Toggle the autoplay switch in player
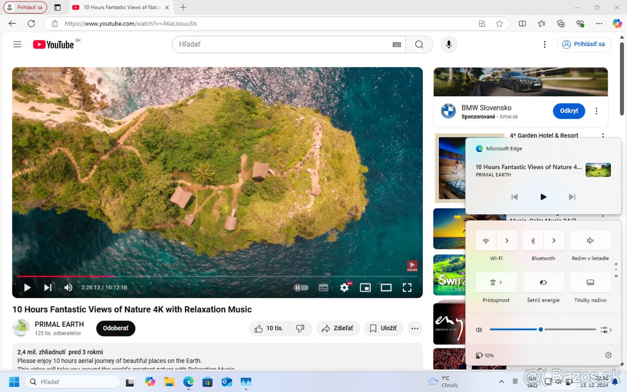 [x=301, y=287]
